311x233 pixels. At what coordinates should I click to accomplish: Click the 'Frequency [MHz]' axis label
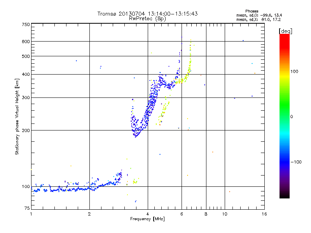pyautogui.click(x=147, y=219)
